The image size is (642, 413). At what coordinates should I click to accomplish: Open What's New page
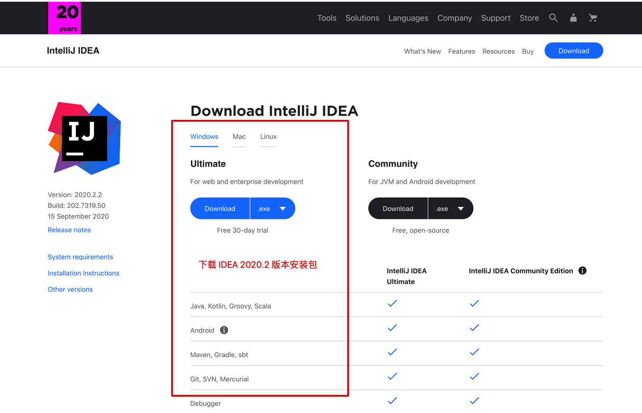423,51
